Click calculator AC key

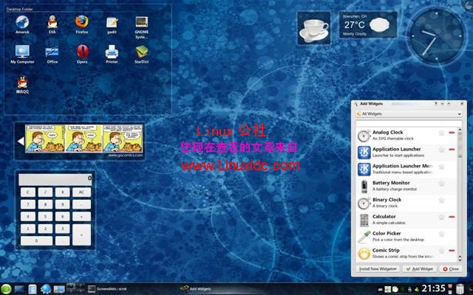click(81, 192)
